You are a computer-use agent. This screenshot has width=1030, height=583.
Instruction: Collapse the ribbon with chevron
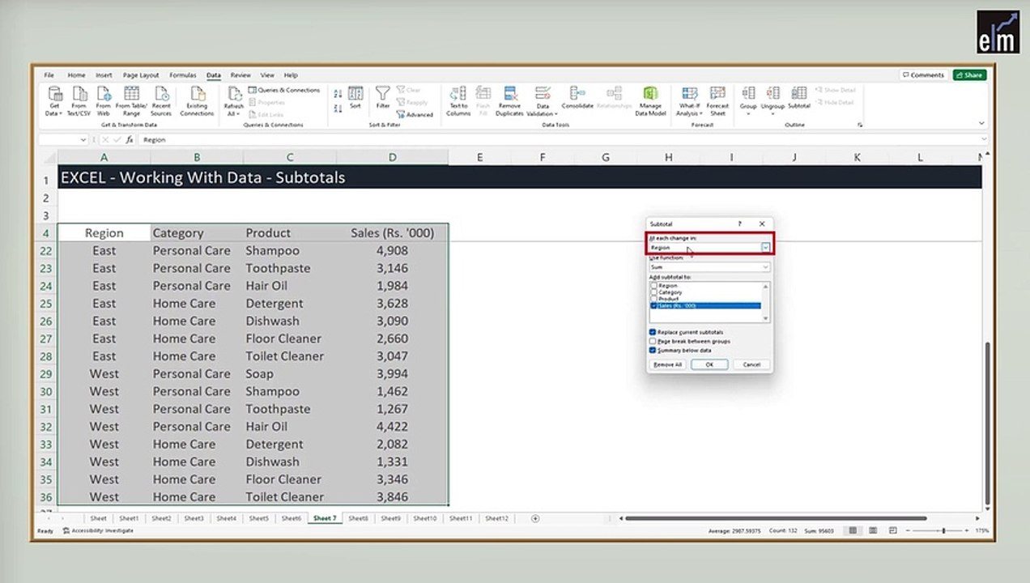click(981, 124)
